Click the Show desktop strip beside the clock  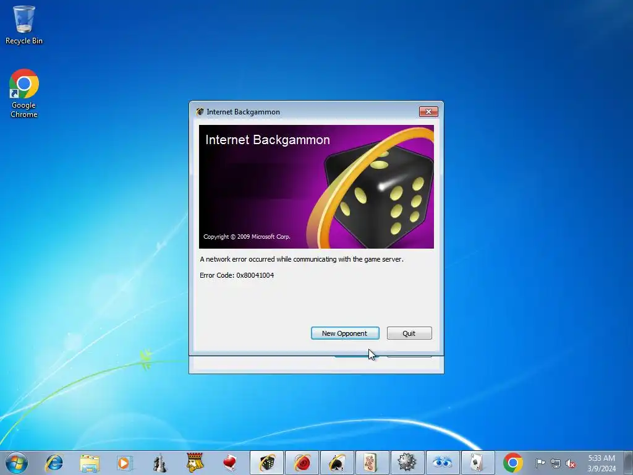[x=629, y=463]
